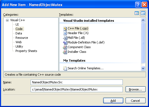Click the templates list scrollbar thumb
149x107 pixels.
point(143,43)
